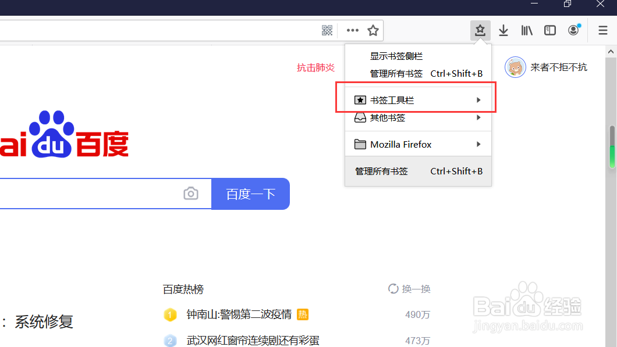
Task: Click 换一换 to refresh hot list
Action: pos(416,289)
